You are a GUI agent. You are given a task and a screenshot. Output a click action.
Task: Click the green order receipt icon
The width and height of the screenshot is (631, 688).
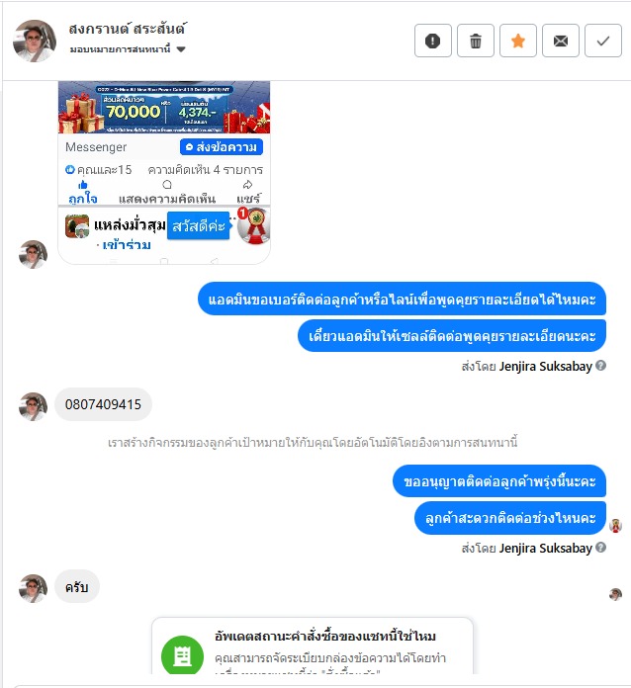[182, 656]
